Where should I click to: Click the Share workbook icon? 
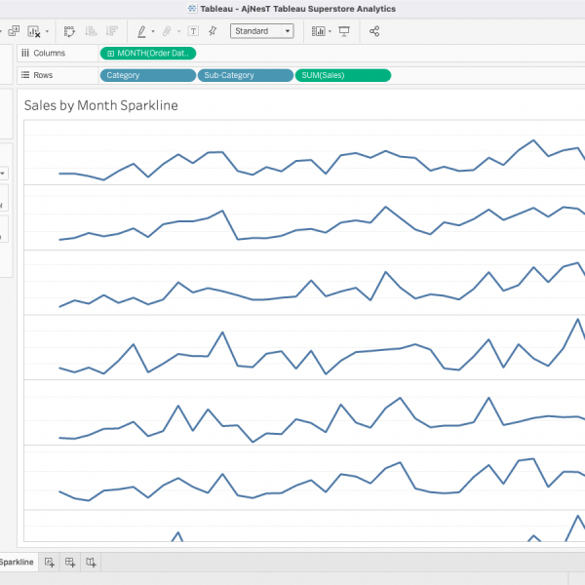pos(375,31)
